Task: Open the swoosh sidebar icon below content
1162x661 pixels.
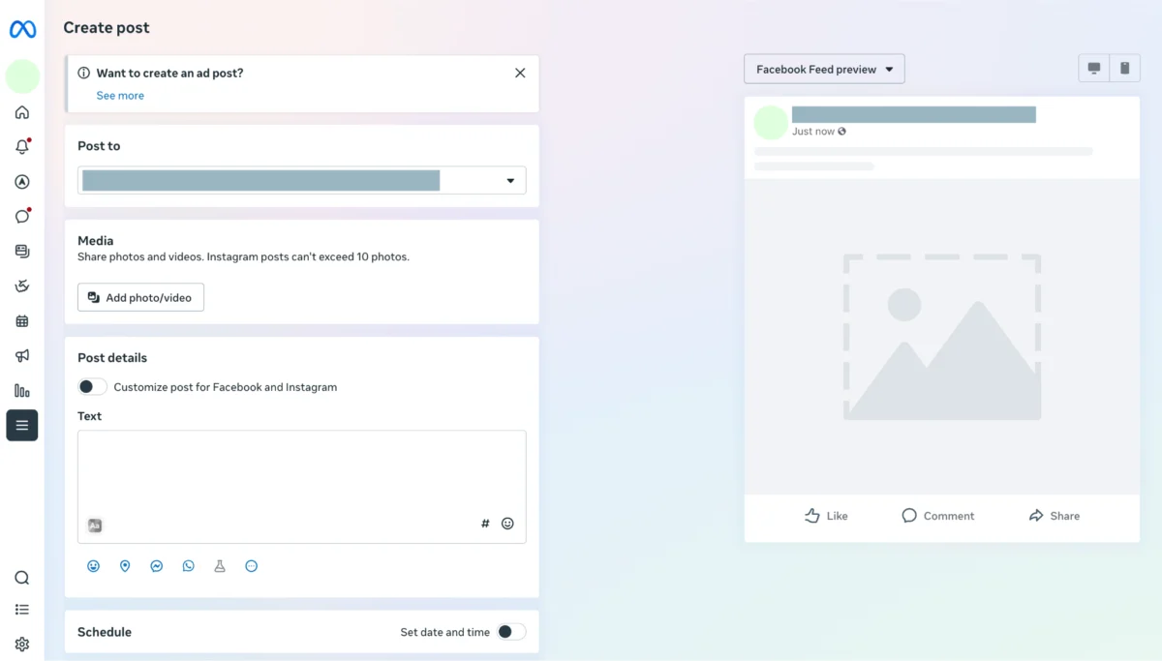Action: pyautogui.click(x=22, y=286)
